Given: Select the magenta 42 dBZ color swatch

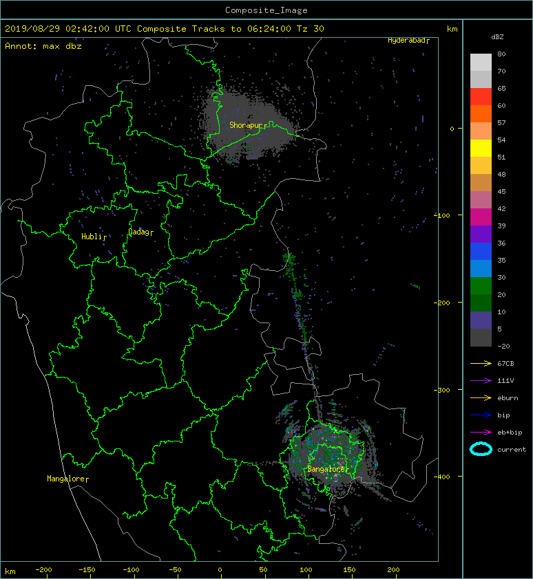Looking at the screenshot, I should (x=481, y=217).
